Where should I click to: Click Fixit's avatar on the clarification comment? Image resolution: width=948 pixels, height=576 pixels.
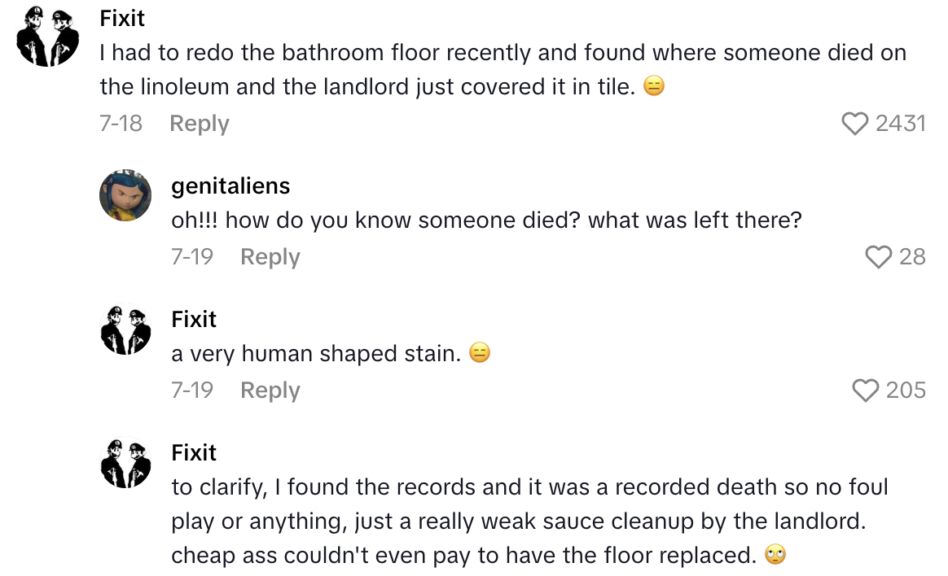tap(126, 462)
